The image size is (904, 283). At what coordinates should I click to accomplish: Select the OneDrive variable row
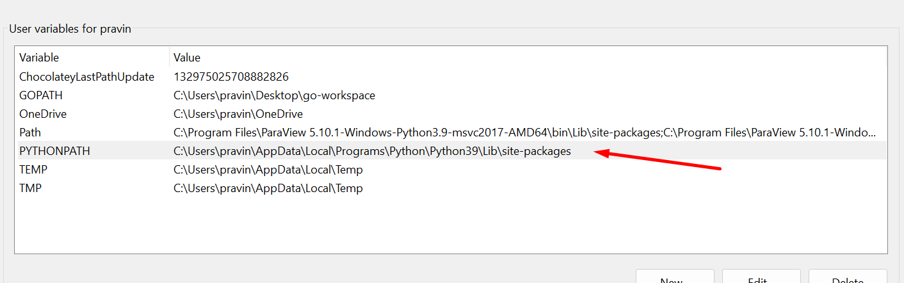point(43,114)
